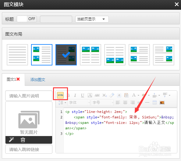Screen dimensions: 181x161
Task: Click the trash delete image icon
Action: pos(23,140)
